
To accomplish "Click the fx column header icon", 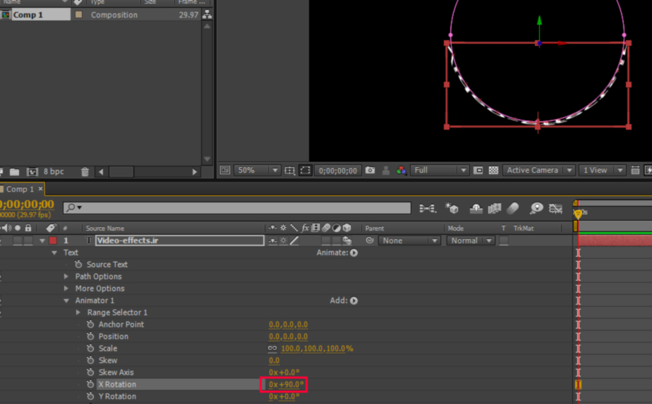I will coord(306,228).
